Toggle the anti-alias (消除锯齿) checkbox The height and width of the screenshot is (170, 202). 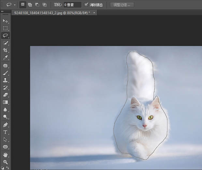86,5
